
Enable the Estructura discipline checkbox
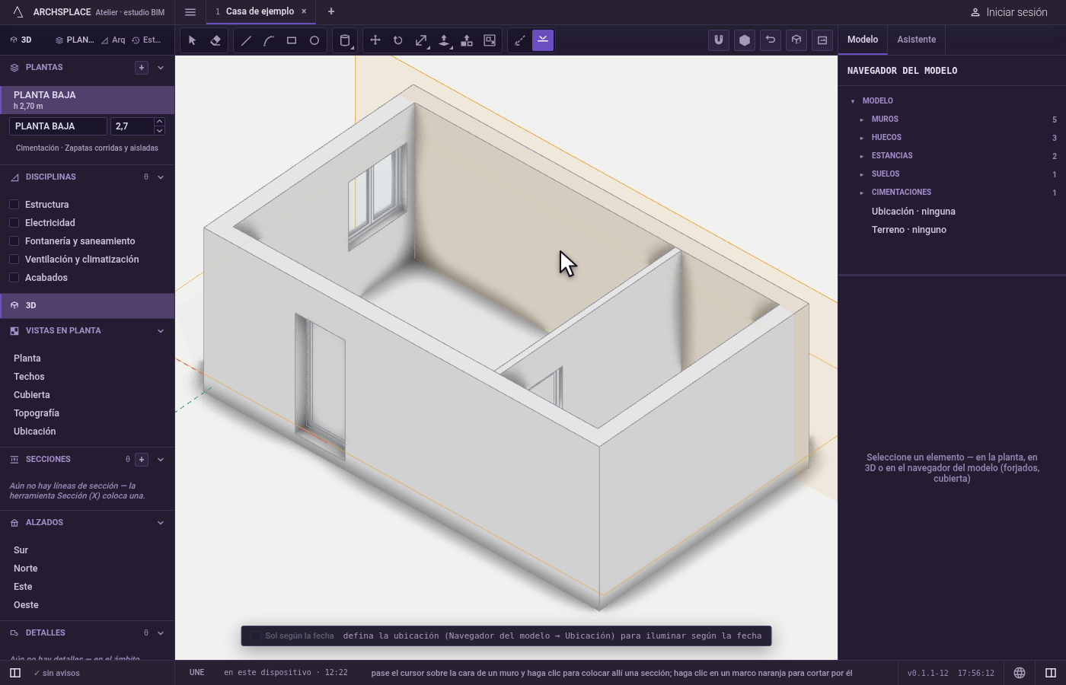pos(14,204)
